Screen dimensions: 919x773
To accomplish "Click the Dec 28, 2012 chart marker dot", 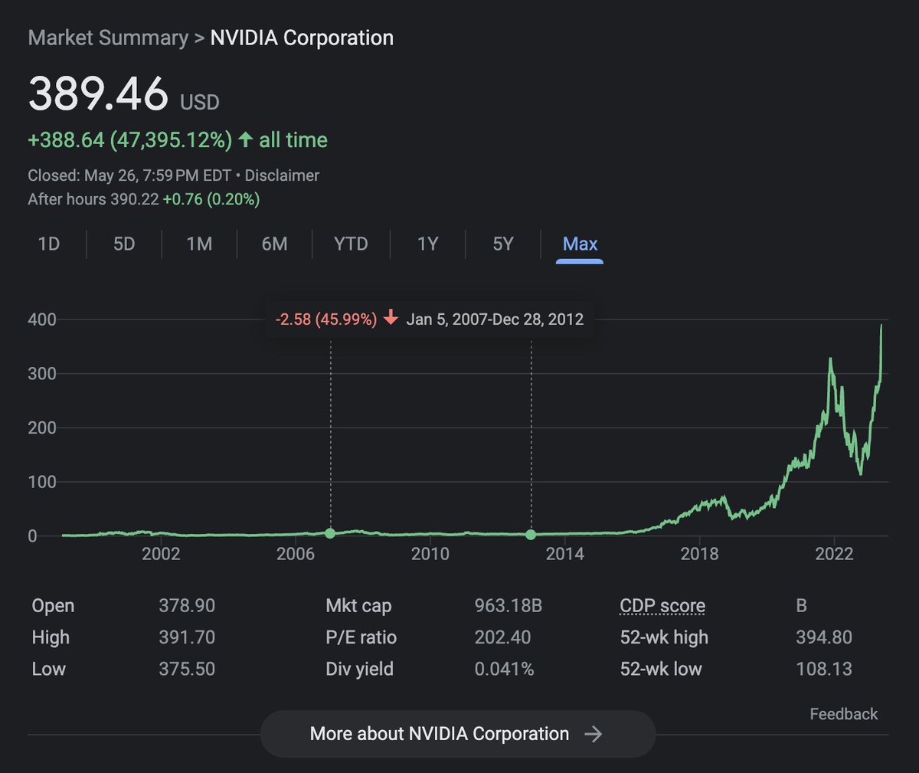I will pyautogui.click(x=531, y=535).
